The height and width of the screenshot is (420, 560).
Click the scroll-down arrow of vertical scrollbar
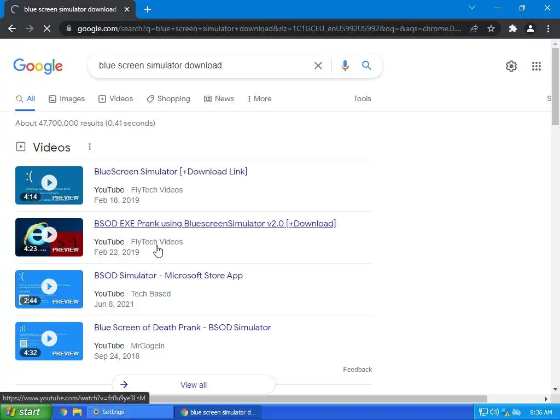pyautogui.click(x=555, y=389)
